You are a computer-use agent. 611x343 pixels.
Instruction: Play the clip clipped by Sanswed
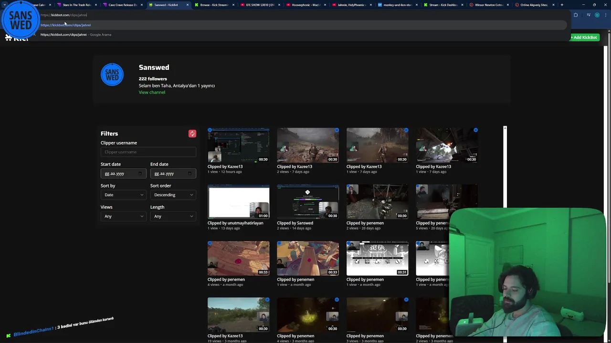coord(308,202)
